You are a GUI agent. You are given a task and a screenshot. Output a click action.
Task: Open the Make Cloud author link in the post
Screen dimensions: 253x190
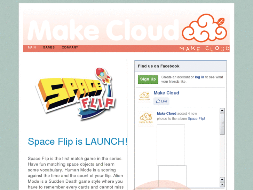[x=166, y=114]
